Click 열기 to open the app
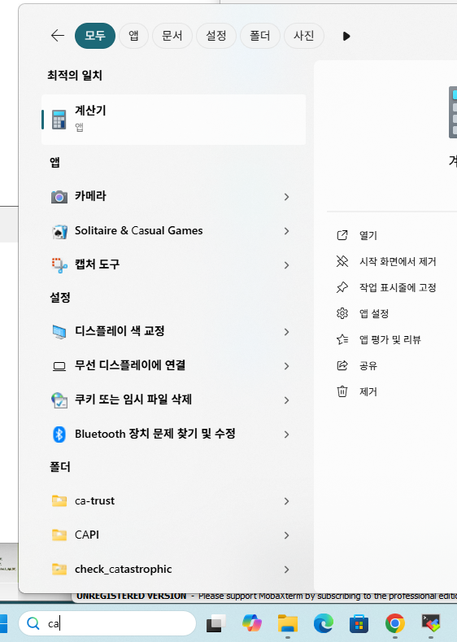The image size is (457, 642). tap(368, 235)
